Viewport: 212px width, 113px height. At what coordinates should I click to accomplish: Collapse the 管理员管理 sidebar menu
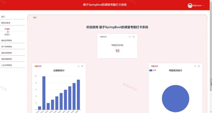(6, 23)
